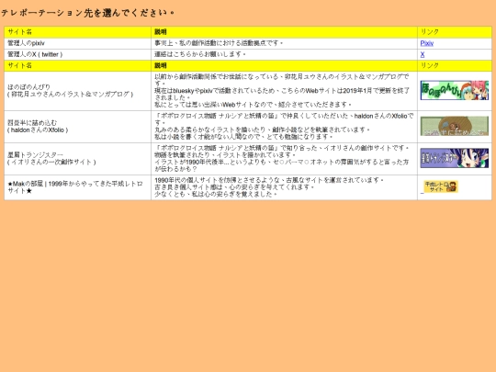Click the 四畳半に詰め込む site name cell
496x372 pixels.
[77, 127]
